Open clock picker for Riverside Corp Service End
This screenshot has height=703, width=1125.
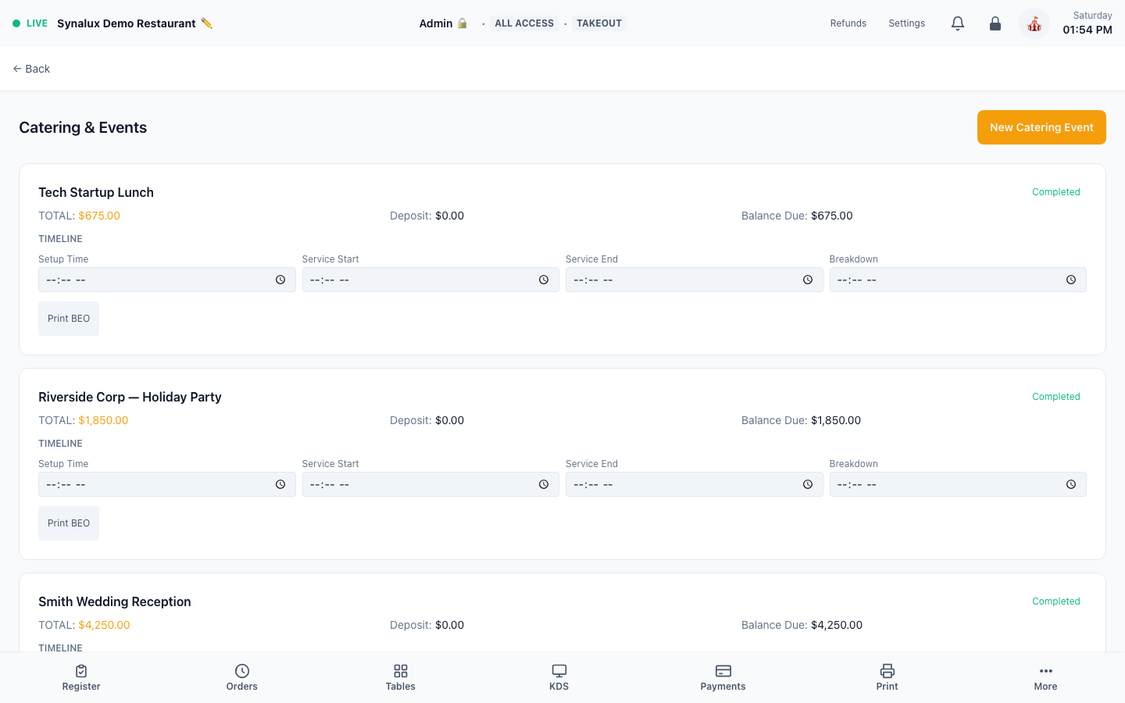[808, 484]
